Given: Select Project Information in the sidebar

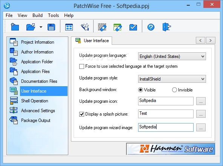Looking at the screenshot, I should click(38, 42).
